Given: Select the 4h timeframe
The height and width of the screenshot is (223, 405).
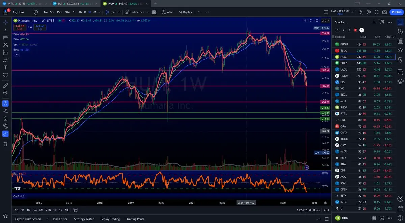Looking at the screenshot, I should [80, 12].
